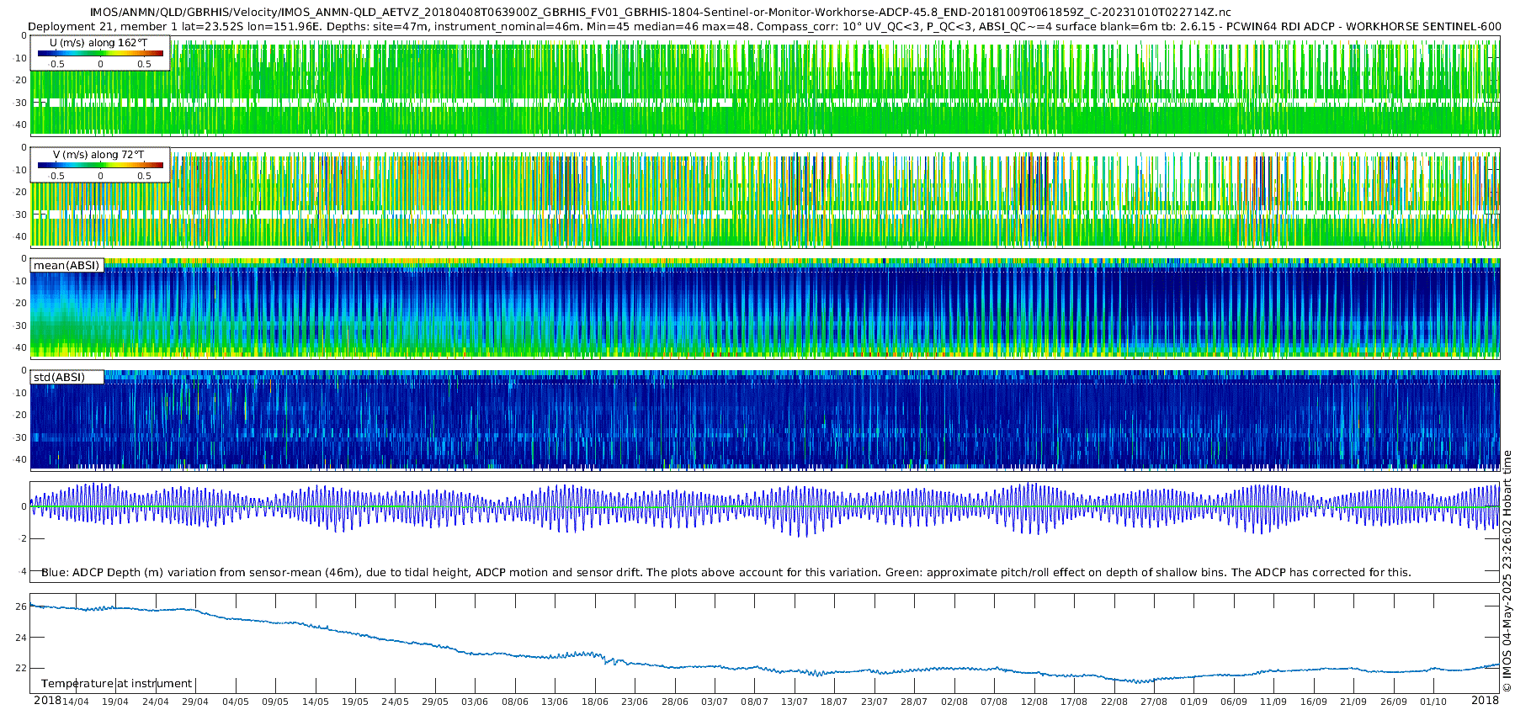Screen dimensions: 1515x715
Task: Click the '18/06' date tick label
Action: [595, 702]
